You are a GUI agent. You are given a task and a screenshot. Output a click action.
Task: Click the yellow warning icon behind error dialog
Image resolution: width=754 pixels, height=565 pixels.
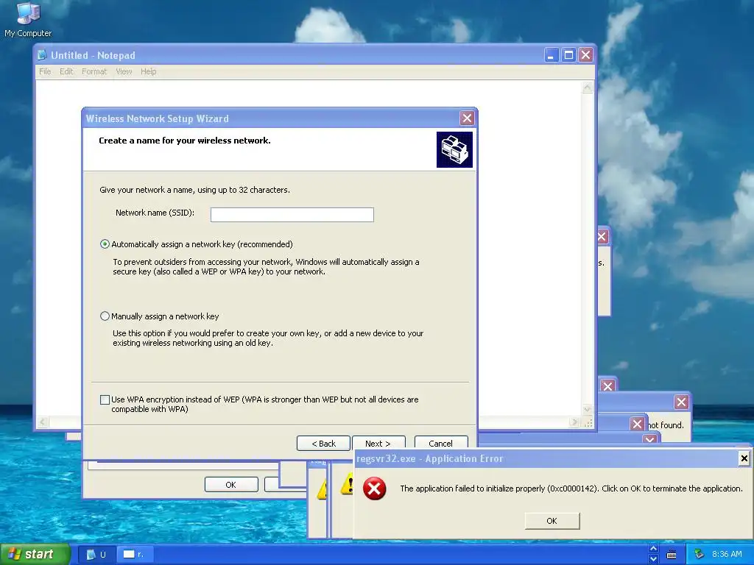[348, 484]
